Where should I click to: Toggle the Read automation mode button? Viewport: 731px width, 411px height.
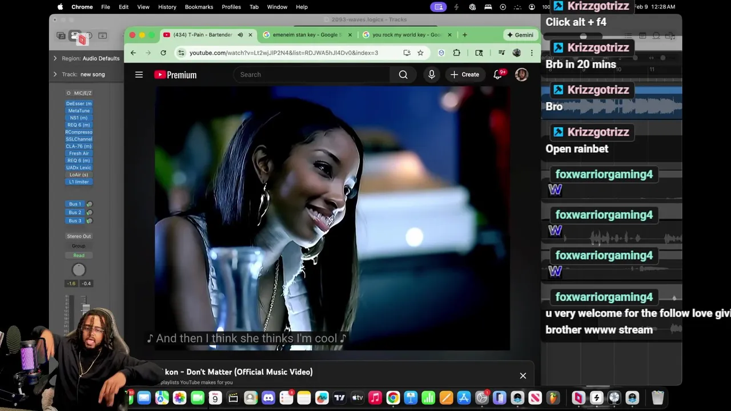coord(79,255)
